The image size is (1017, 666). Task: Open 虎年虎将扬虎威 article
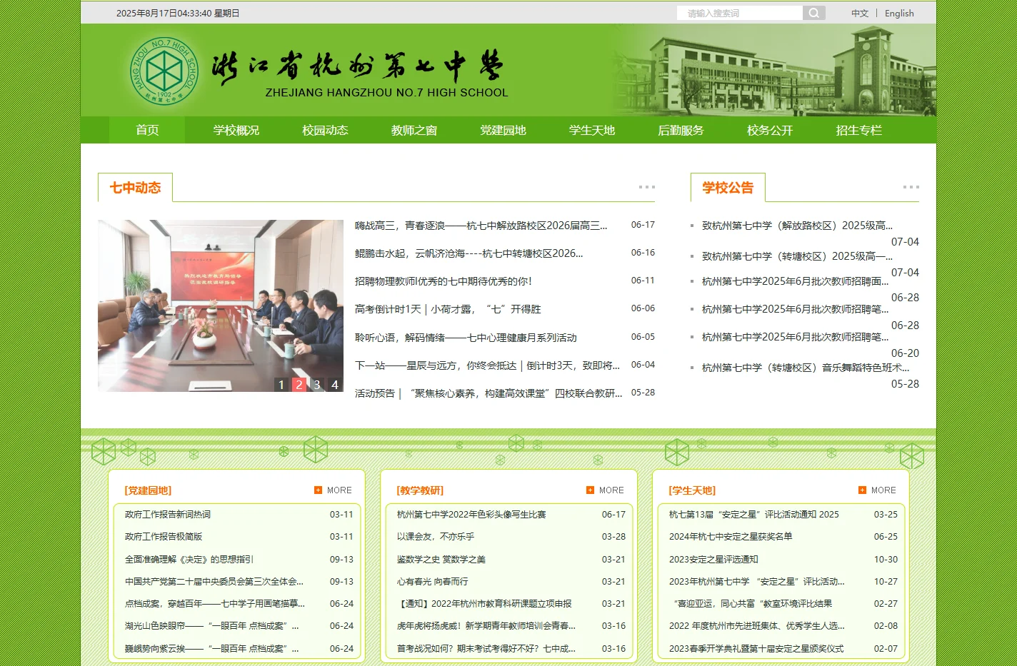pyautogui.click(x=486, y=626)
